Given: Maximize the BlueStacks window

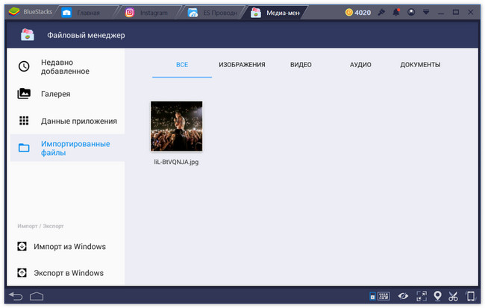Looking at the screenshot, I should click(456, 12).
